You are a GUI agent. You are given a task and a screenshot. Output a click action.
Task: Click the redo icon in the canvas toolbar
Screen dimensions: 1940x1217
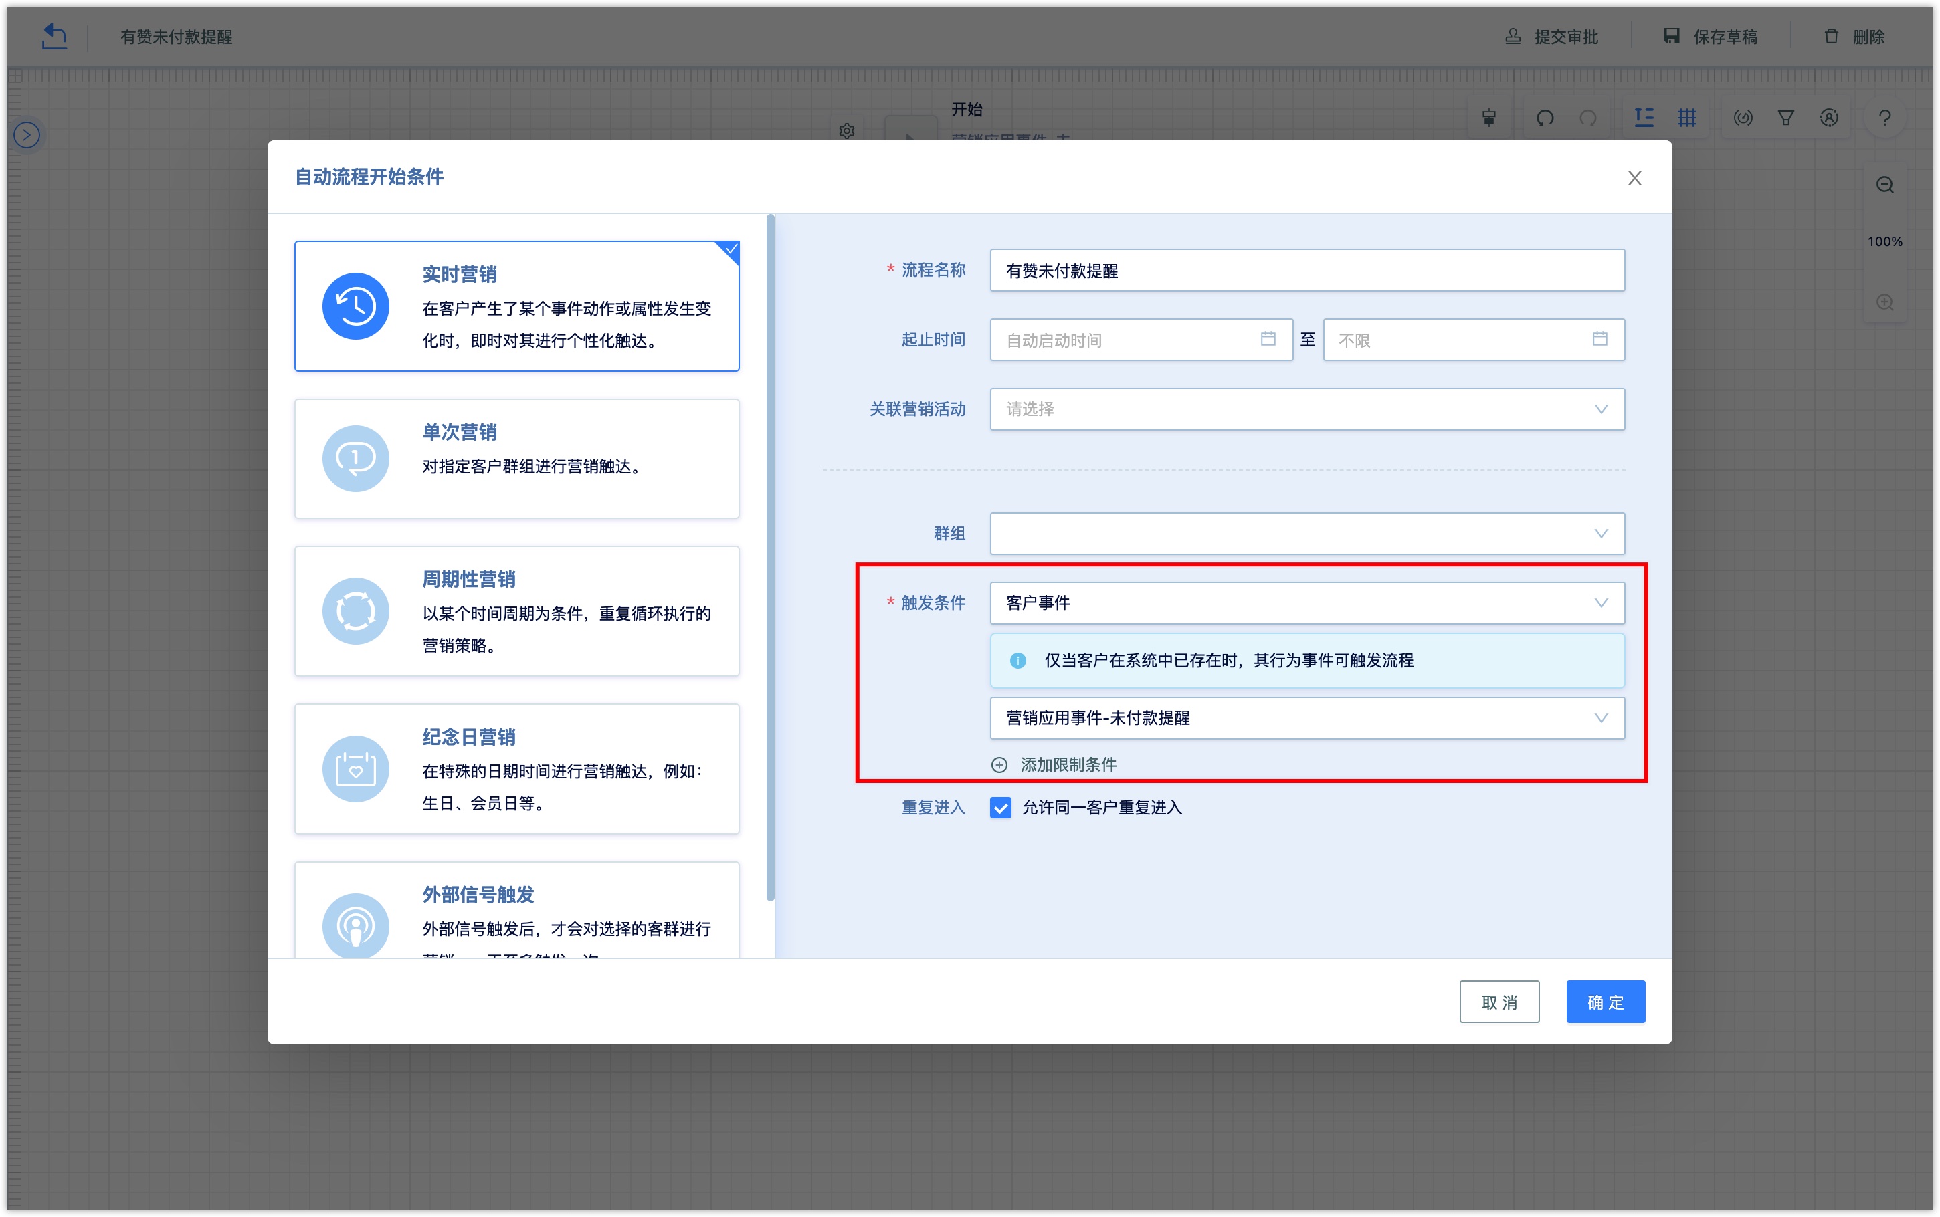pyautogui.click(x=1587, y=118)
